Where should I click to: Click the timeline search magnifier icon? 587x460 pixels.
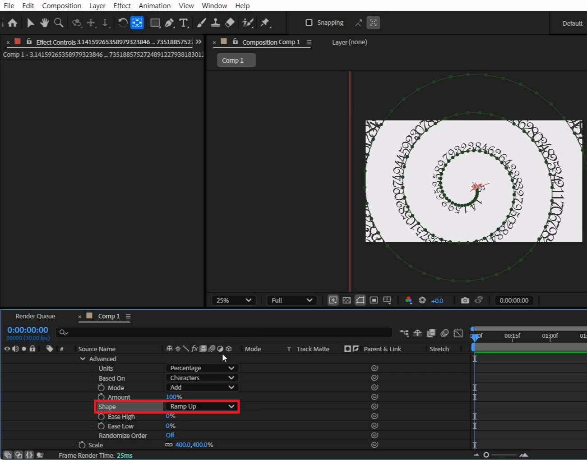coord(64,333)
